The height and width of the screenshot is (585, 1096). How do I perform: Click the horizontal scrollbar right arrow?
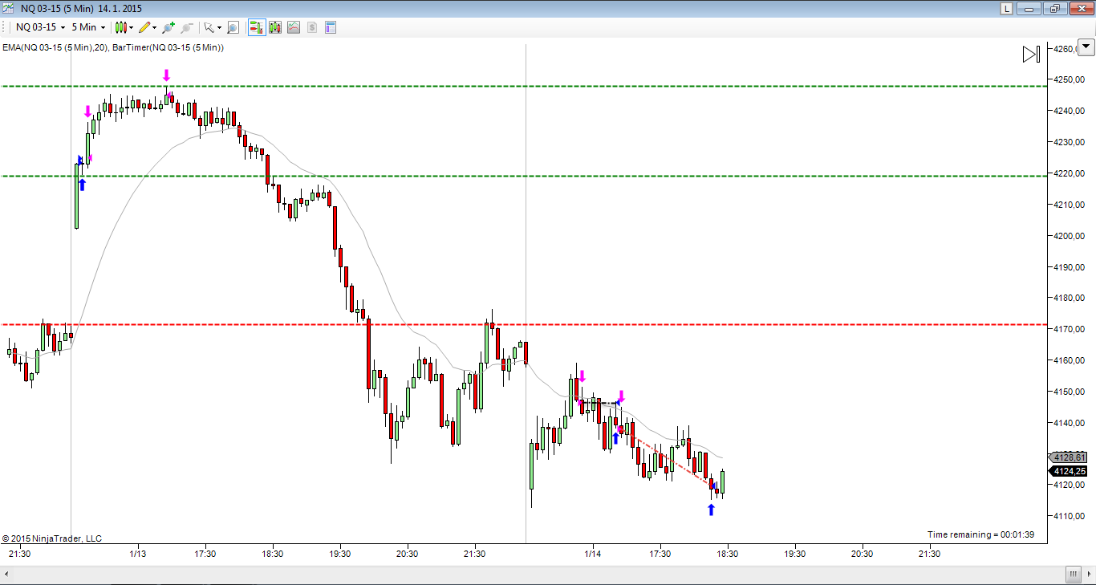[1089, 575]
